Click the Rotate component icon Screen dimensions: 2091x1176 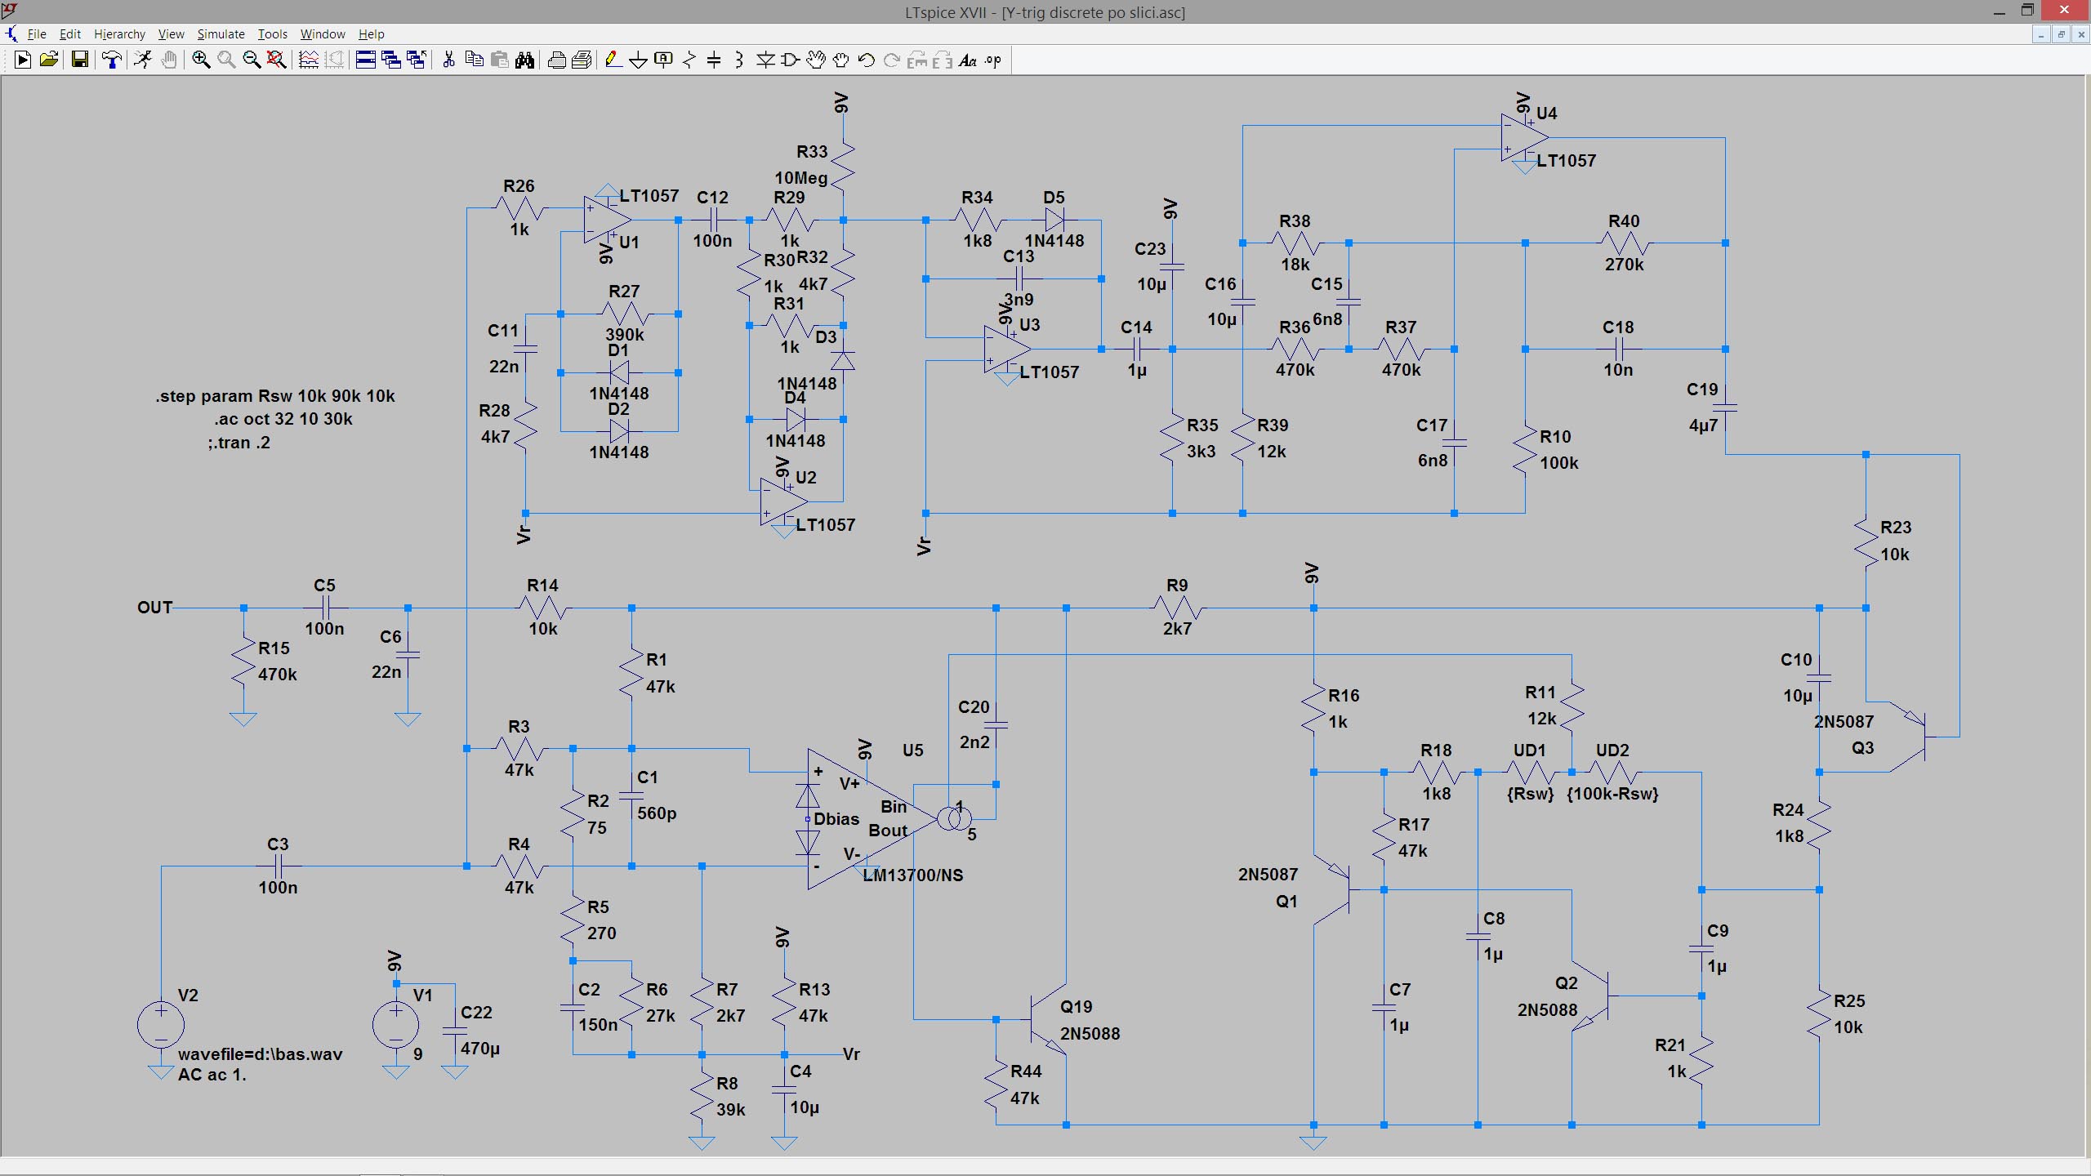(x=917, y=60)
